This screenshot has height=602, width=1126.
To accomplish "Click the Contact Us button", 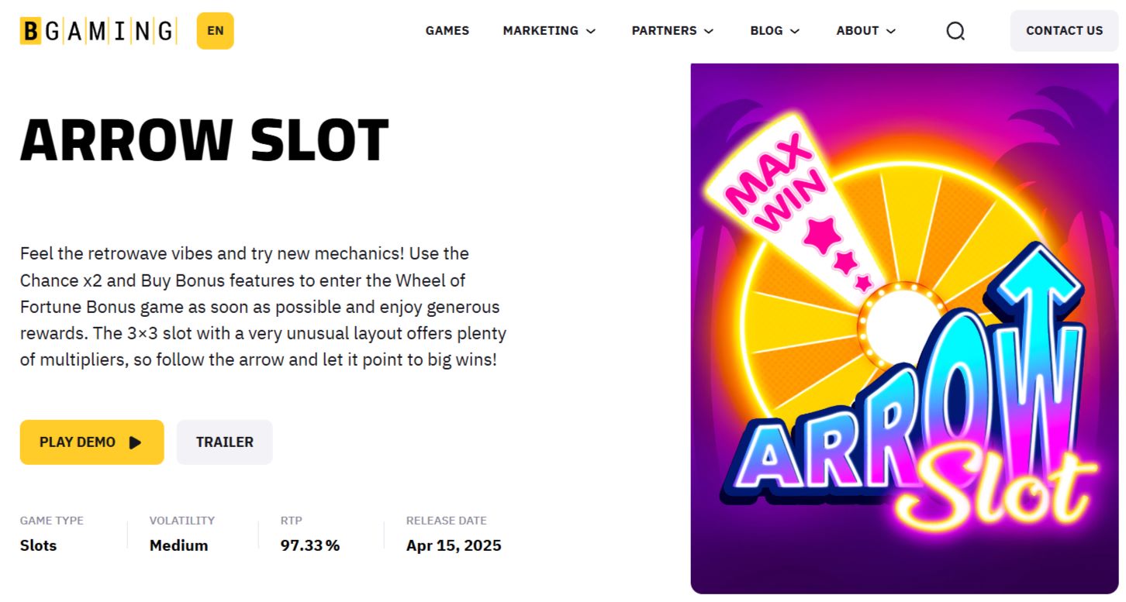I will click(1064, 30).
